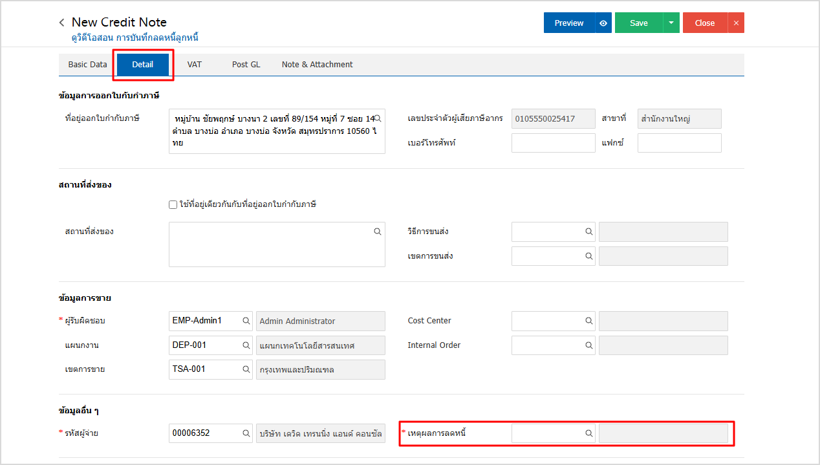Open Internal Order lookup icon
Image resolution: width=820 pixels, height=465 pixels.
589,345
